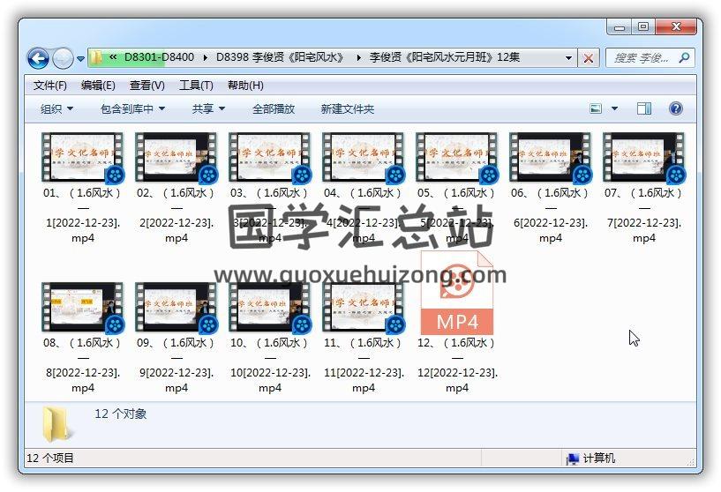Open the 帮助(H) menu

tap(245, 86)
